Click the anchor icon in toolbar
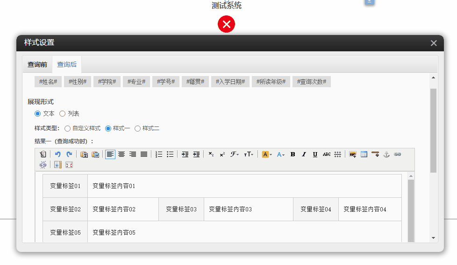 click(386, 154)
